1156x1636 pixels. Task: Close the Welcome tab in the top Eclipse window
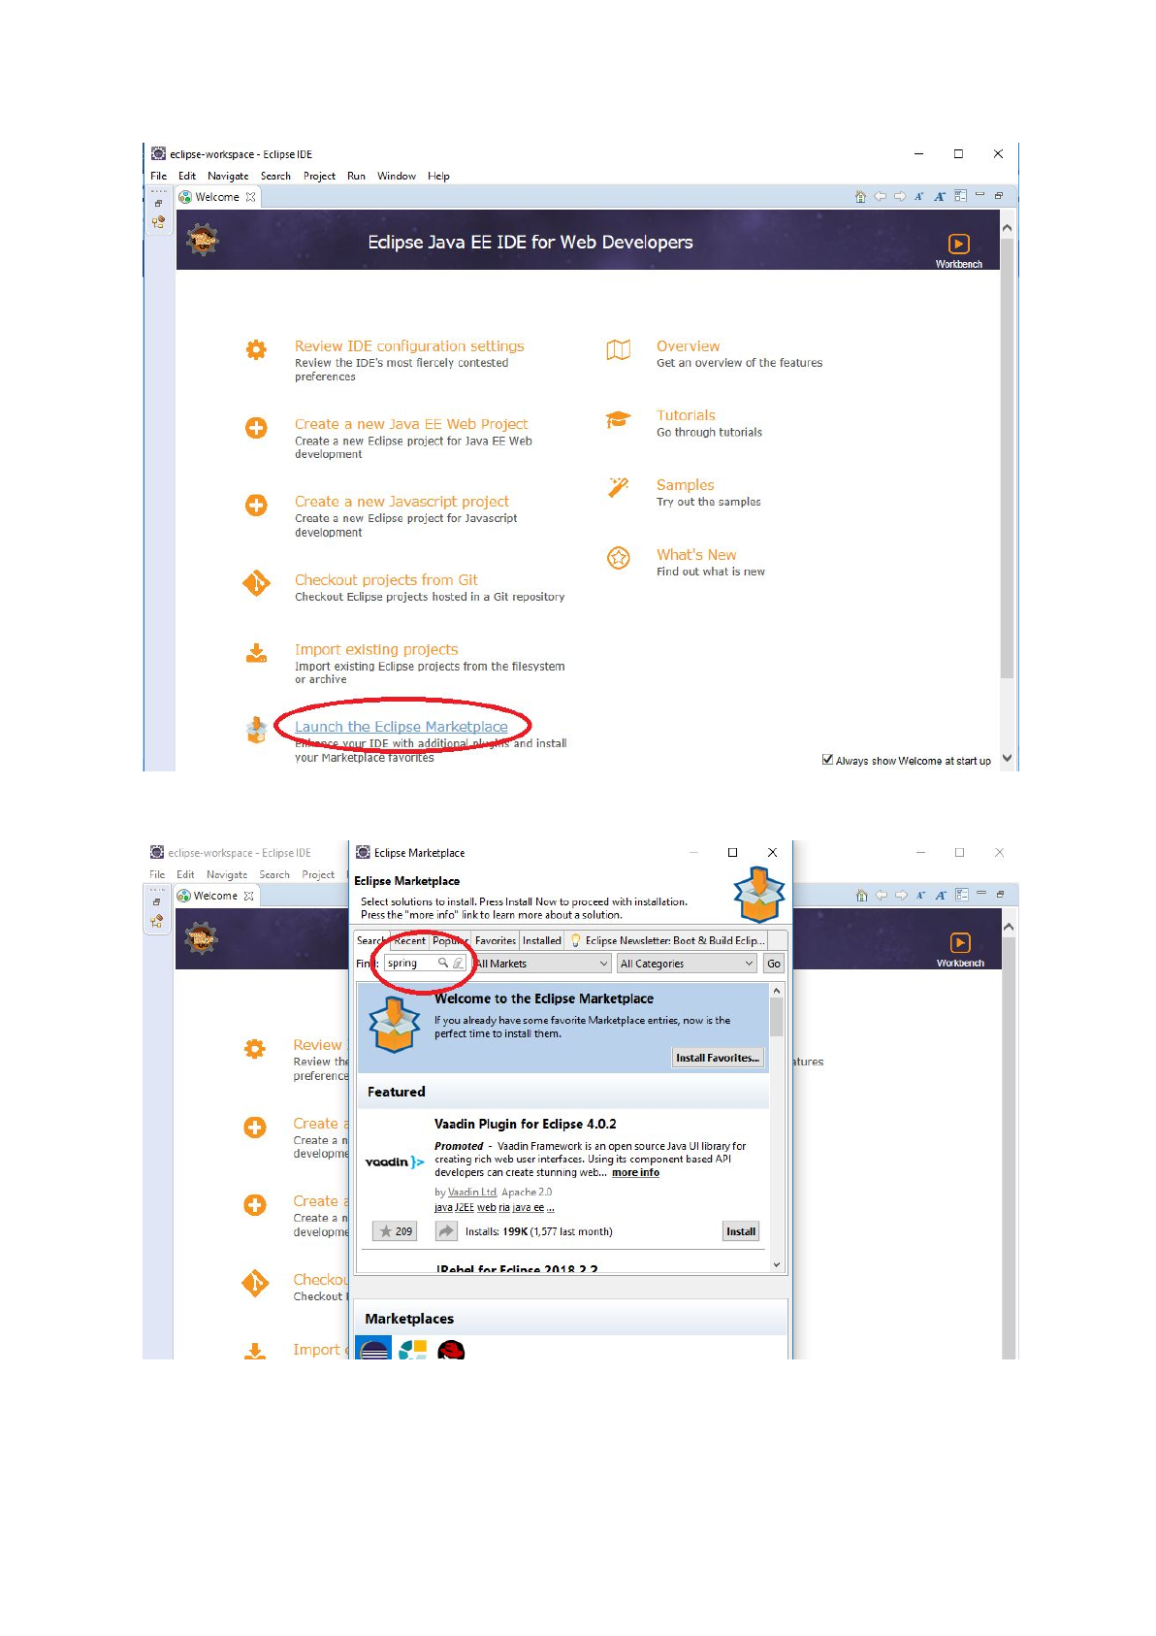(251, 197)
